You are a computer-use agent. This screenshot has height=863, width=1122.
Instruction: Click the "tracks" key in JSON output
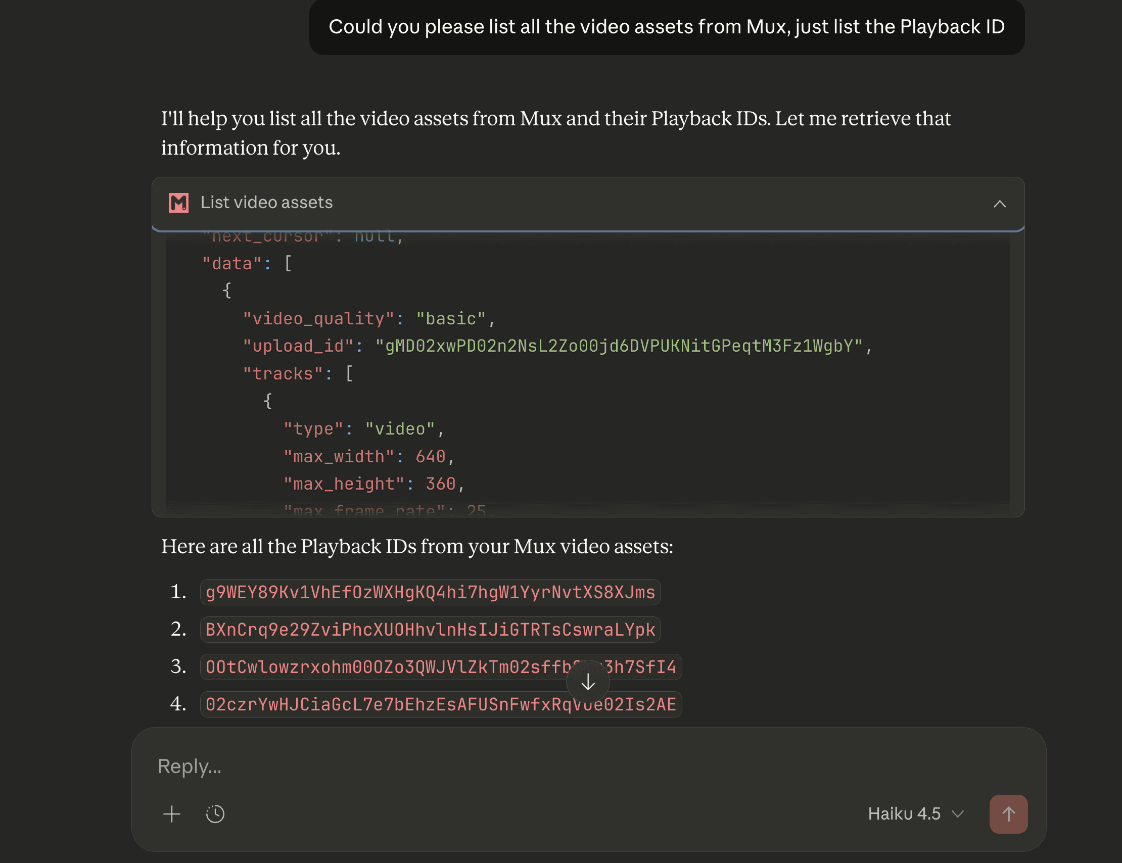[283, 373]
